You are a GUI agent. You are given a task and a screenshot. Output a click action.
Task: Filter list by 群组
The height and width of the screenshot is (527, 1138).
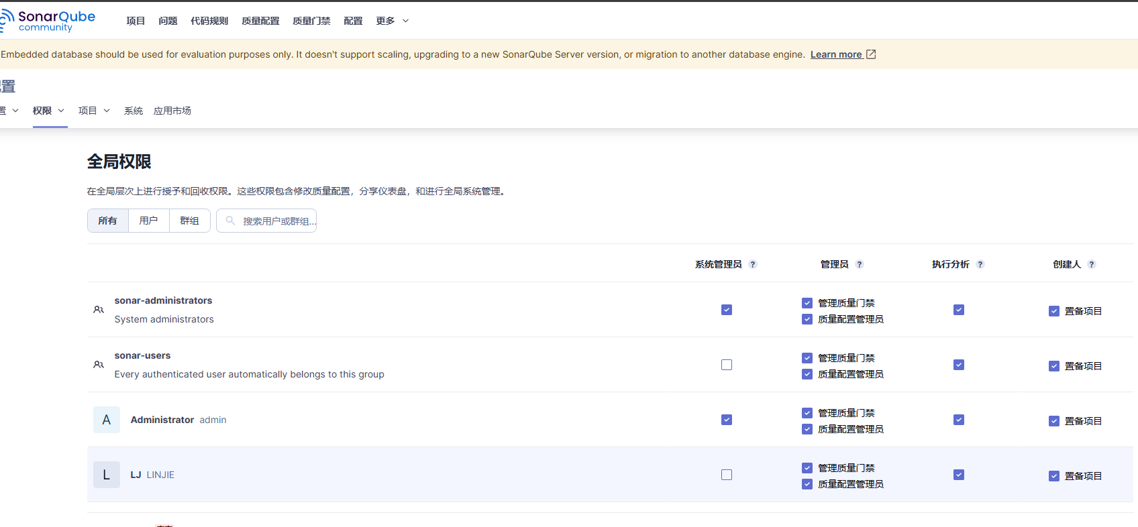tap(189, 221)
